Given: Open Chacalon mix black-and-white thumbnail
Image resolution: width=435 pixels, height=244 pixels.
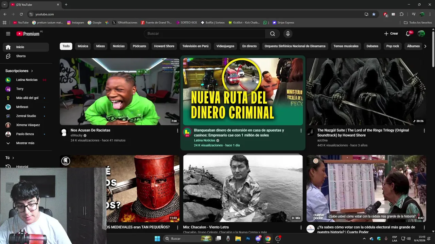Looking at the screenshot, I should click(243, 188).
